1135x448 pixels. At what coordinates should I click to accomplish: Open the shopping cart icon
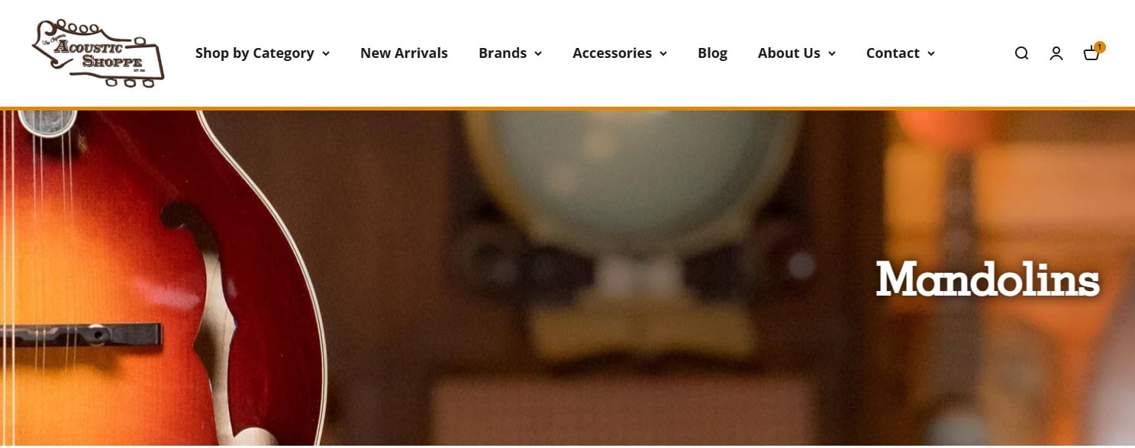click(x=1091, y=53)
